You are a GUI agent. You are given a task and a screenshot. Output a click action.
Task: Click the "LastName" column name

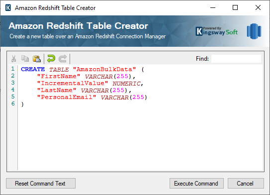tap(57, 90)
